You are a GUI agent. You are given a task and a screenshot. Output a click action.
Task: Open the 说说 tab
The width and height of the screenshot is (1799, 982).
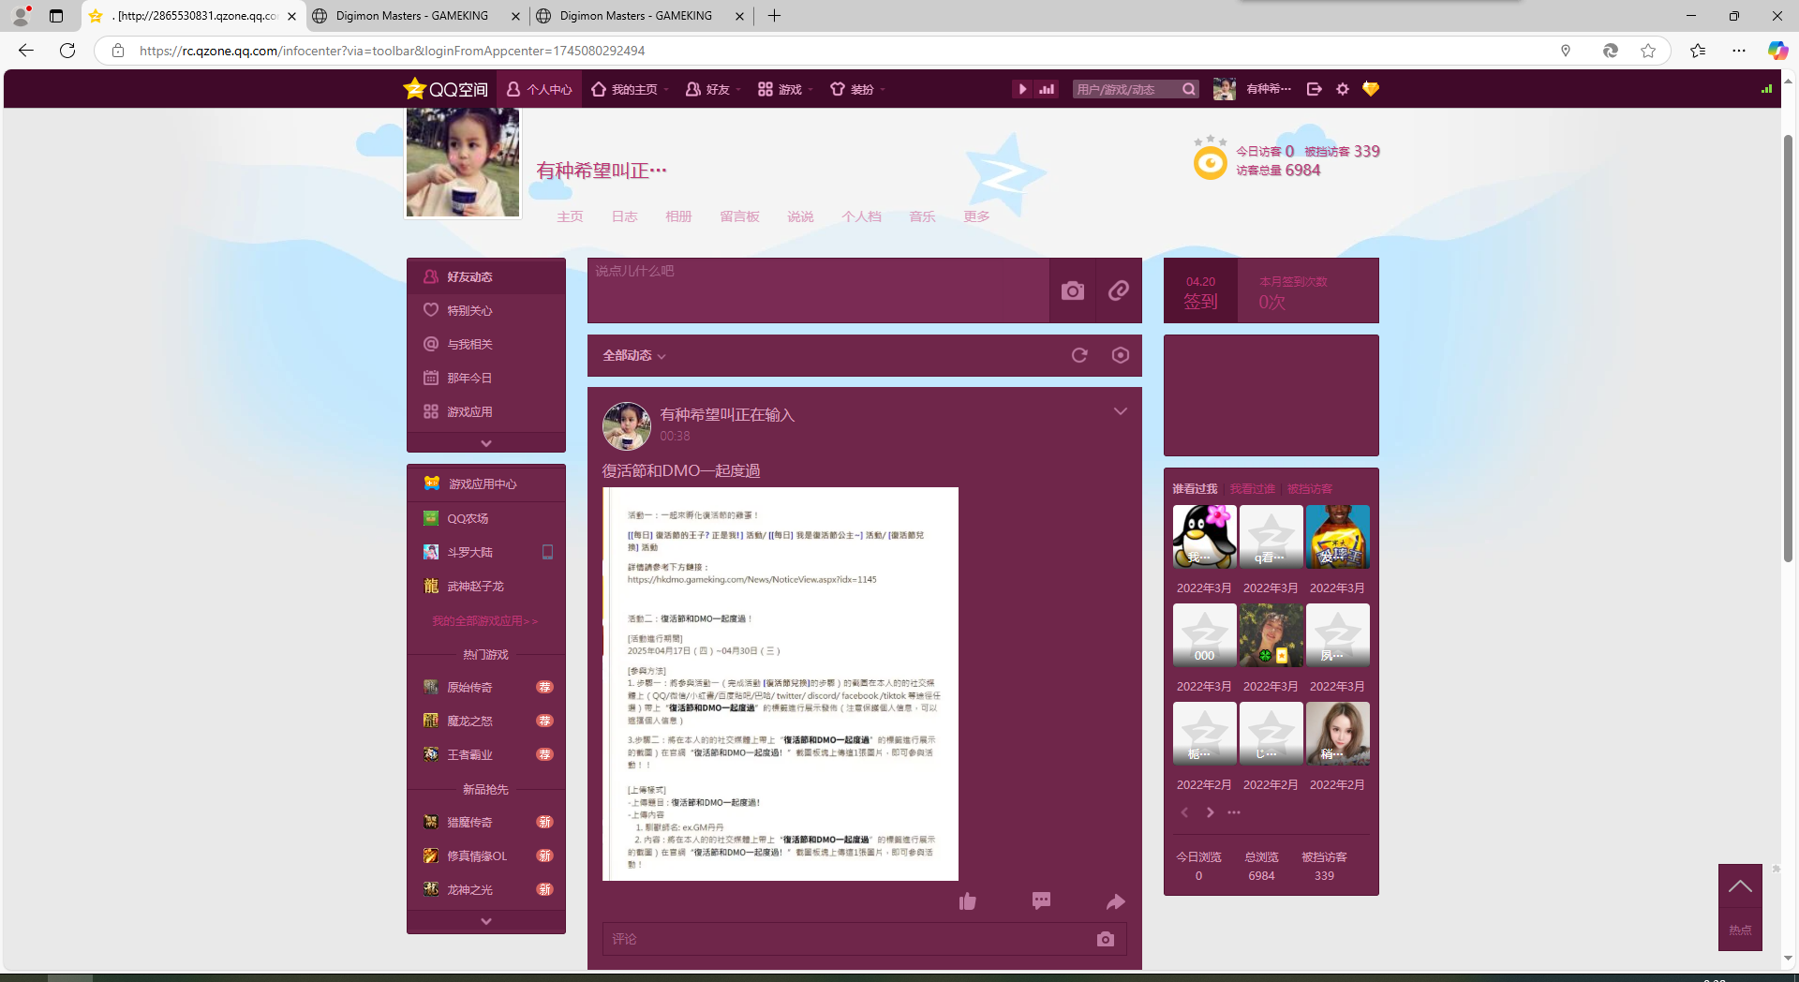tap(800, 216)
